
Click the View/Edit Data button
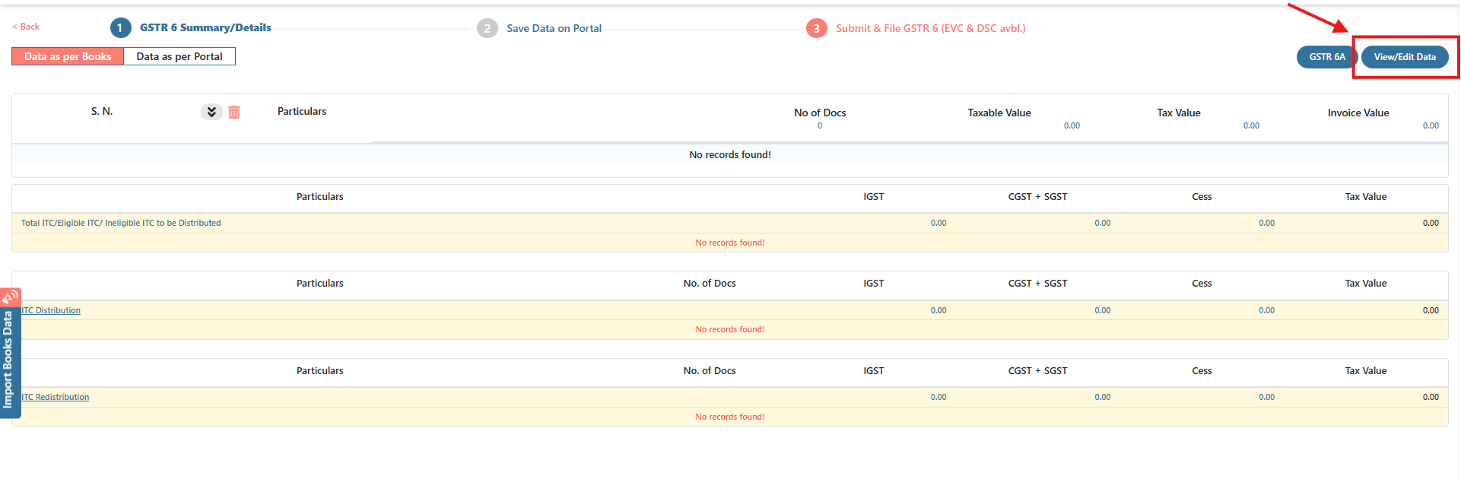point(1404,57)
